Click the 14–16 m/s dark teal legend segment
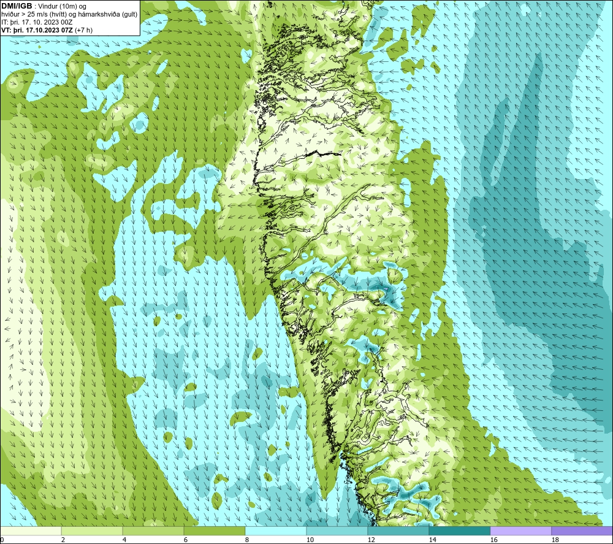Screen dimensions: 613x544 pos(459,531)
